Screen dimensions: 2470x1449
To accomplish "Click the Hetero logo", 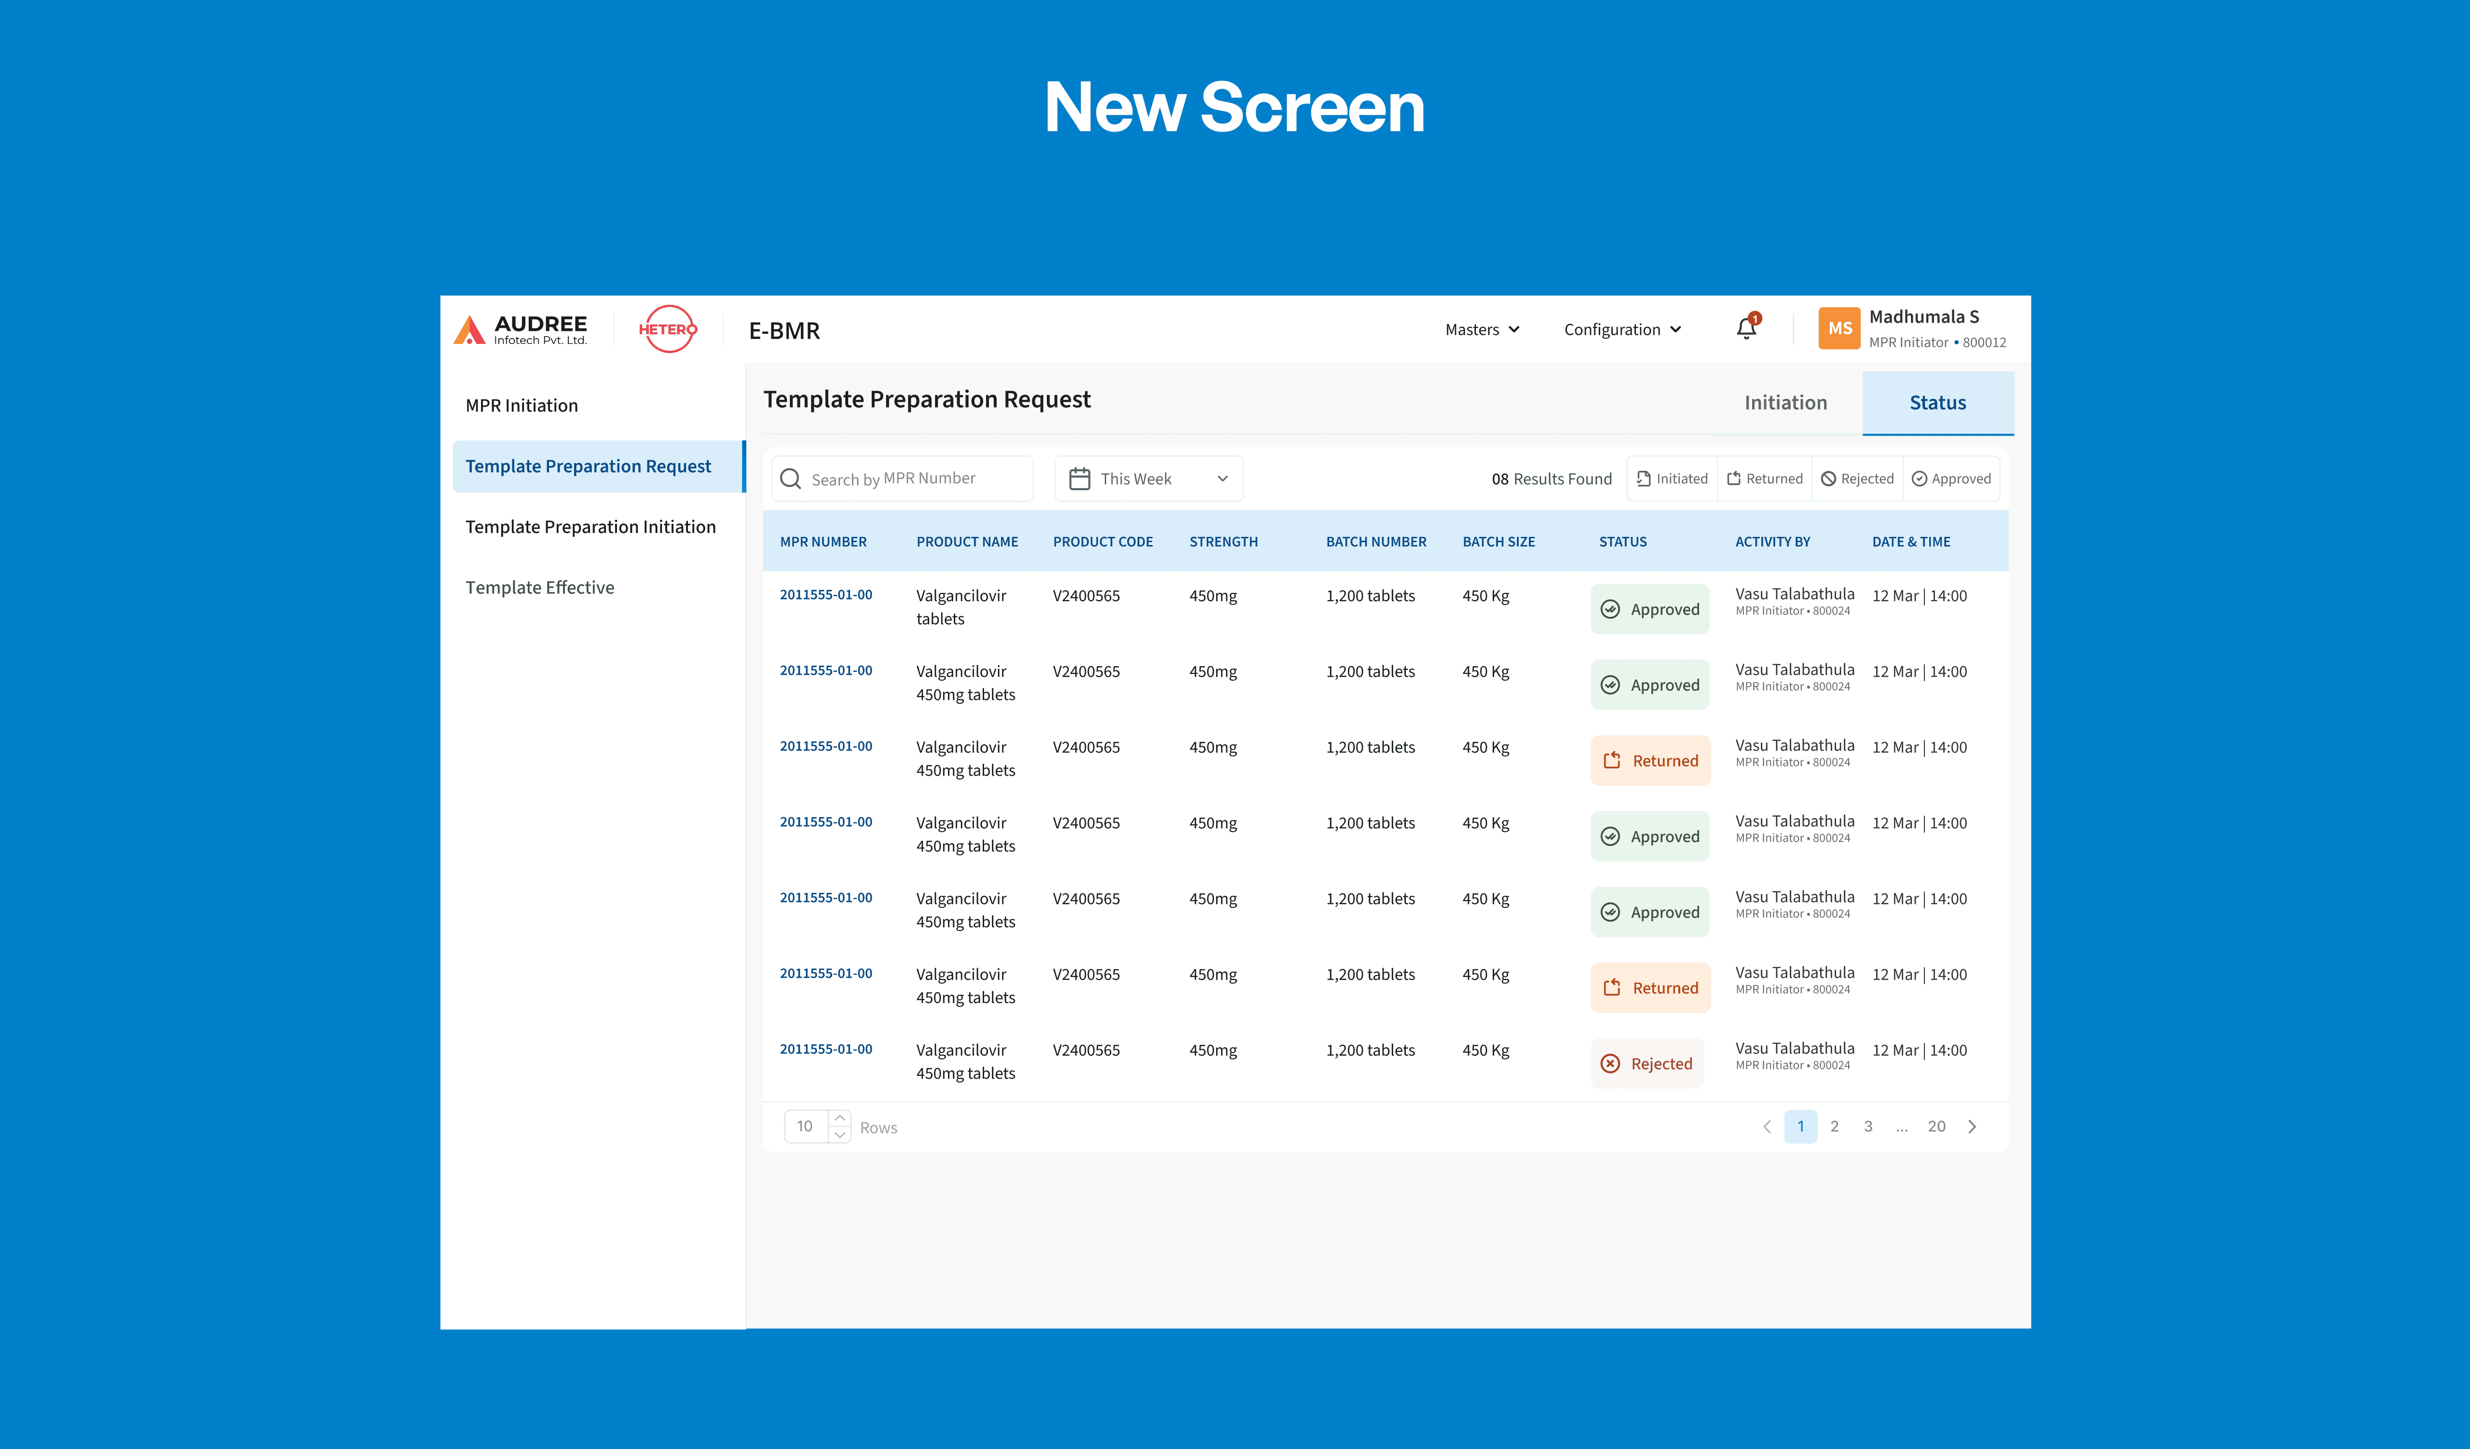I will point(668,329).
